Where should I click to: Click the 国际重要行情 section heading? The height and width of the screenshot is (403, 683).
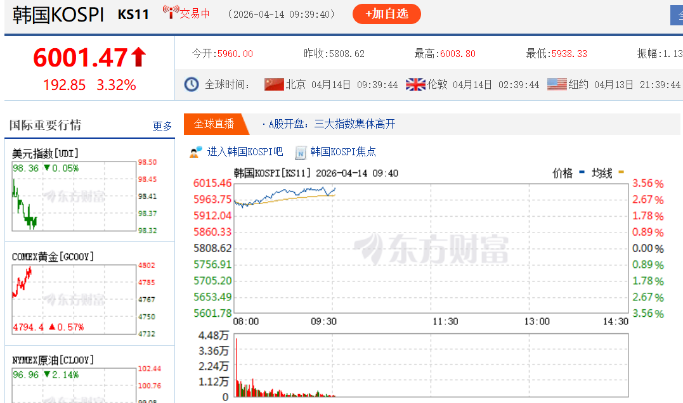pyautogui.click(x=45, y=125)
